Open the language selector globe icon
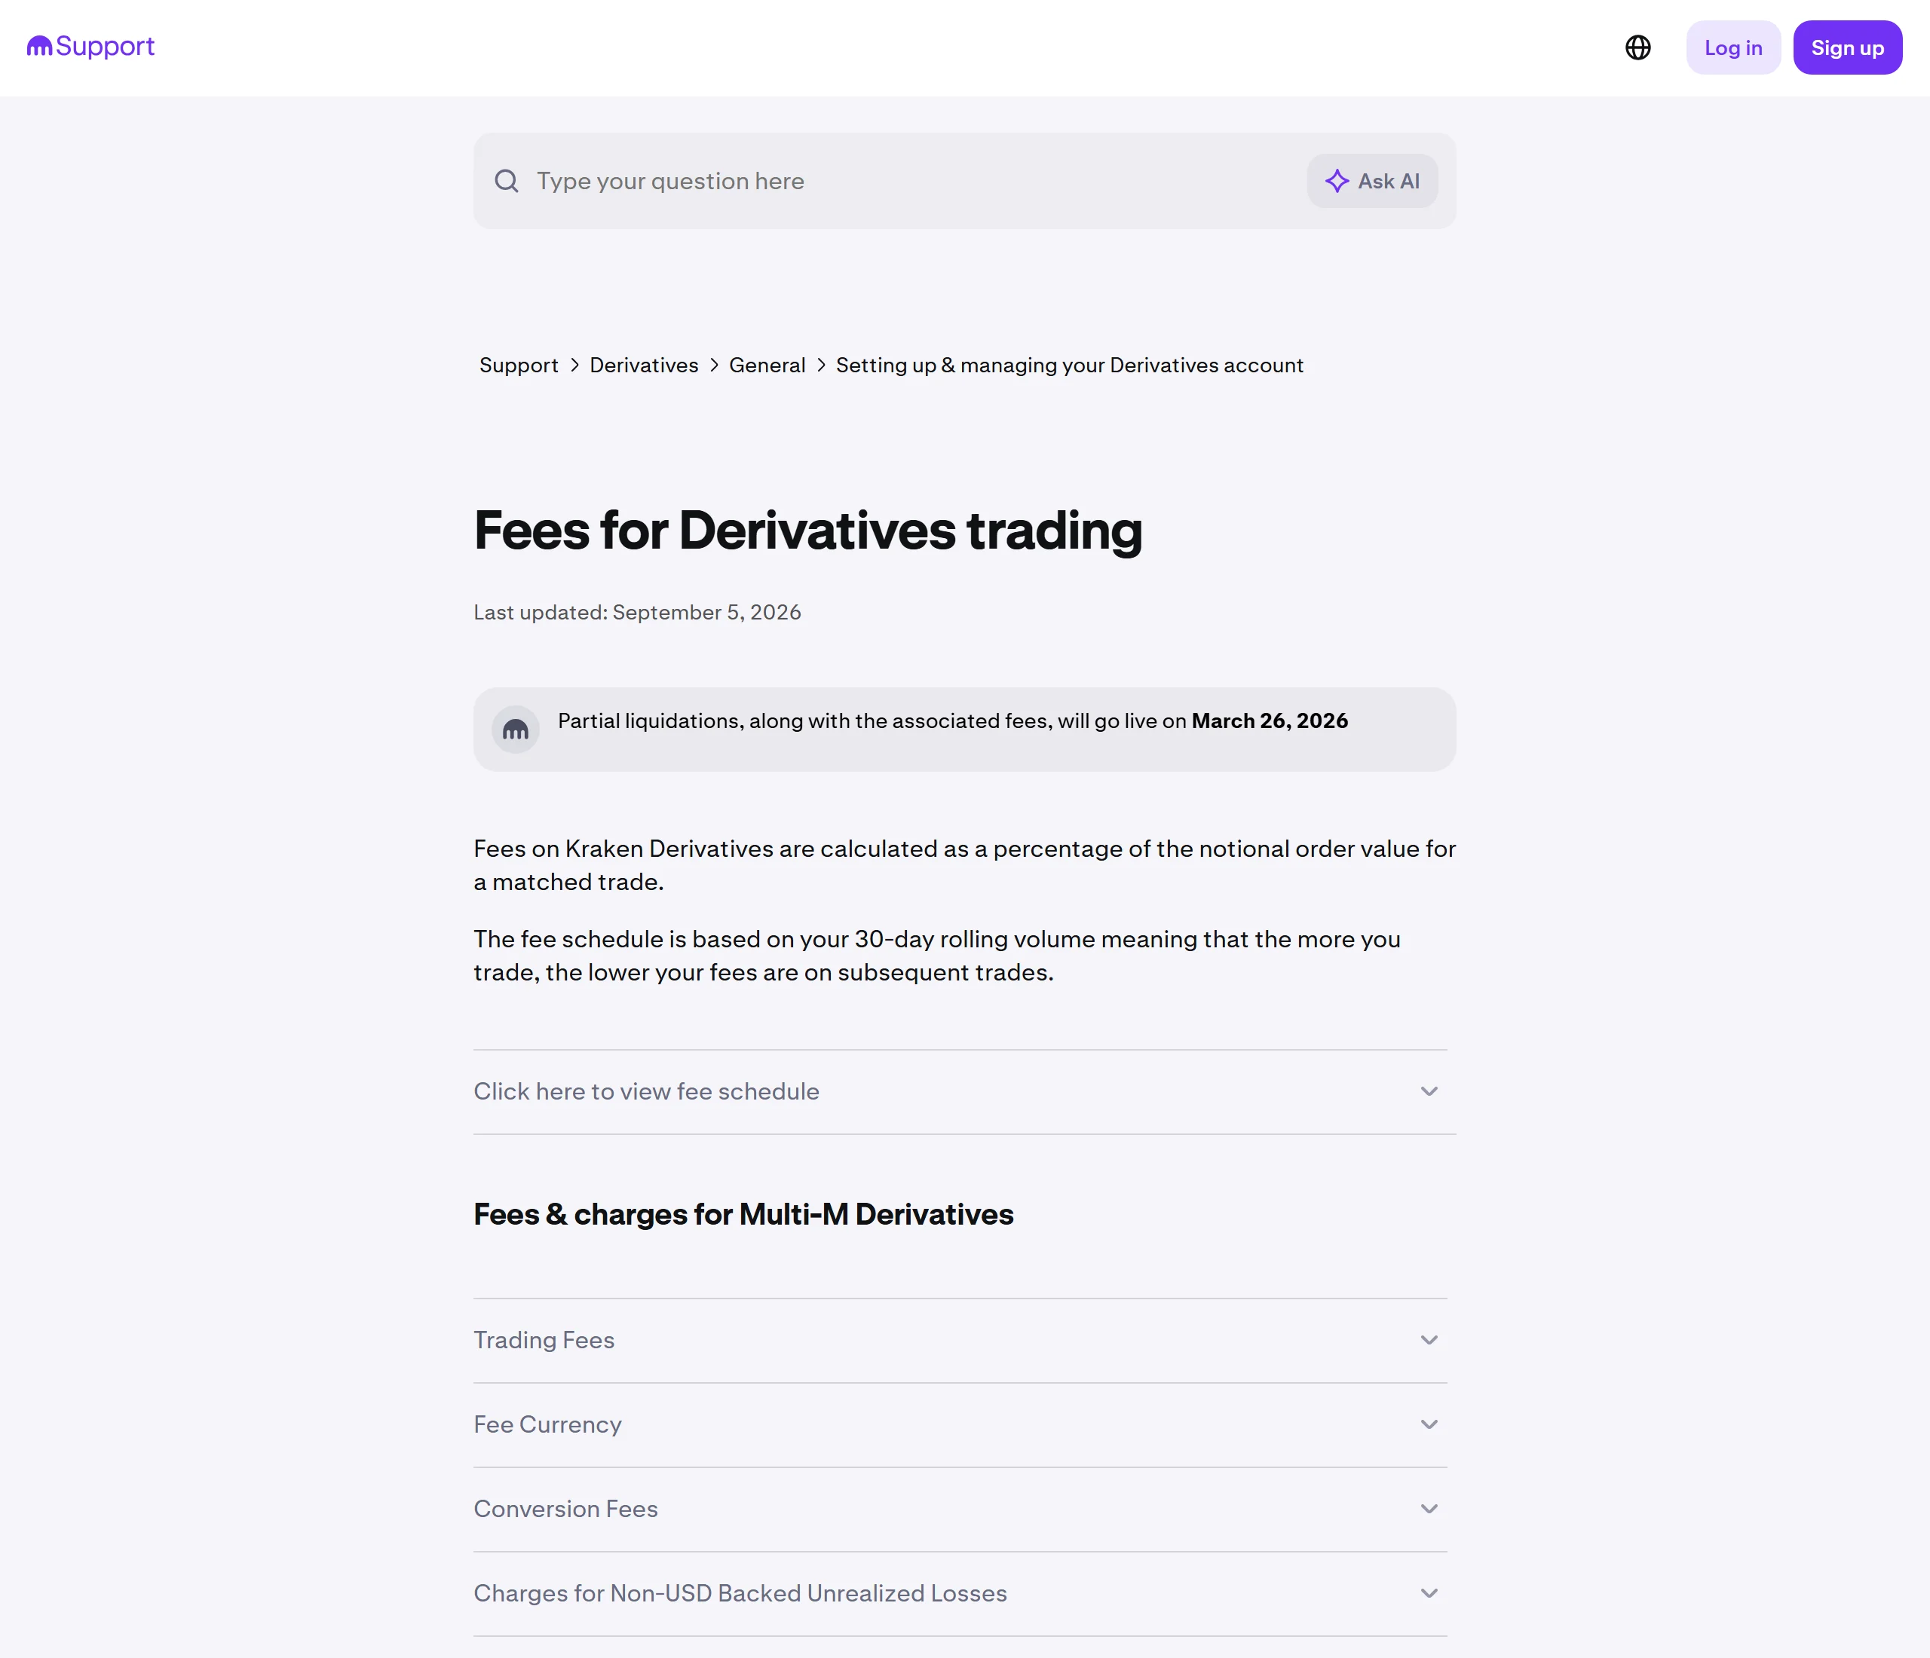This screenshot has height=1658, width=1930. pos(1637,47)
